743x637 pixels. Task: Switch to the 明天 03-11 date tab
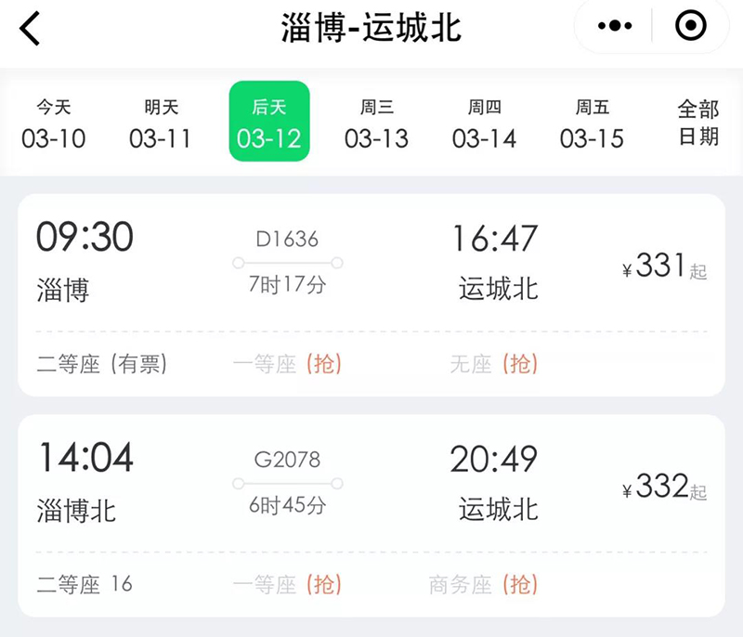click(x=161, y=124)
